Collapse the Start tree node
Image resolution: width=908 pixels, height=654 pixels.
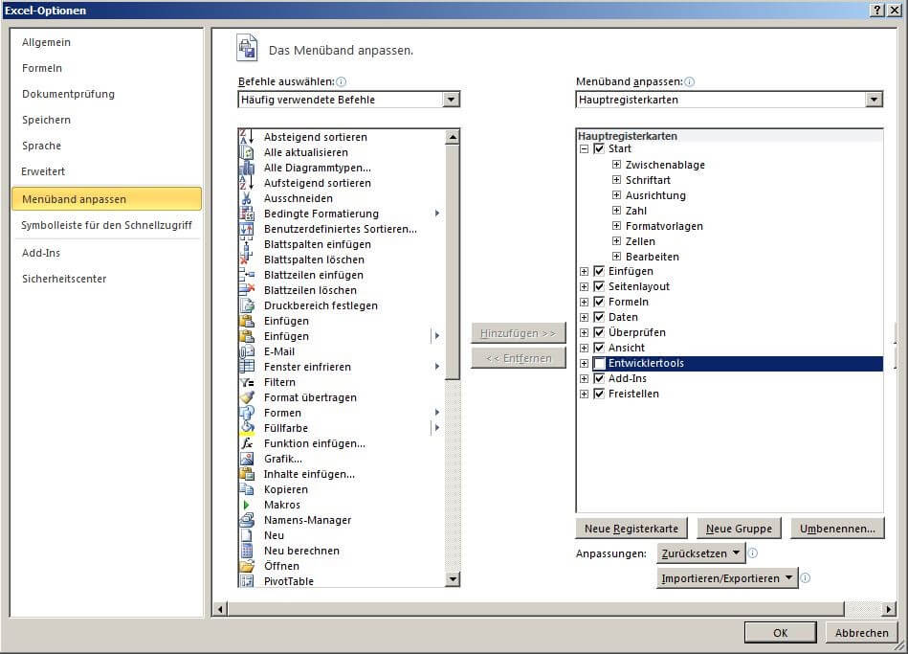tap(585, 149)
